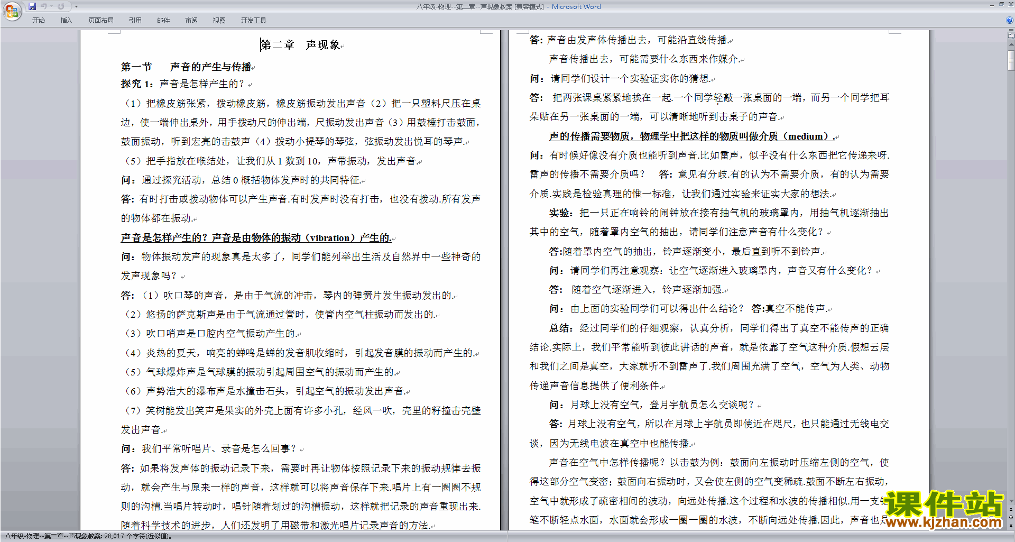Click the ruler toggle icon above scrollbar
The image size is (1015, 542).
click(1011, 36)
